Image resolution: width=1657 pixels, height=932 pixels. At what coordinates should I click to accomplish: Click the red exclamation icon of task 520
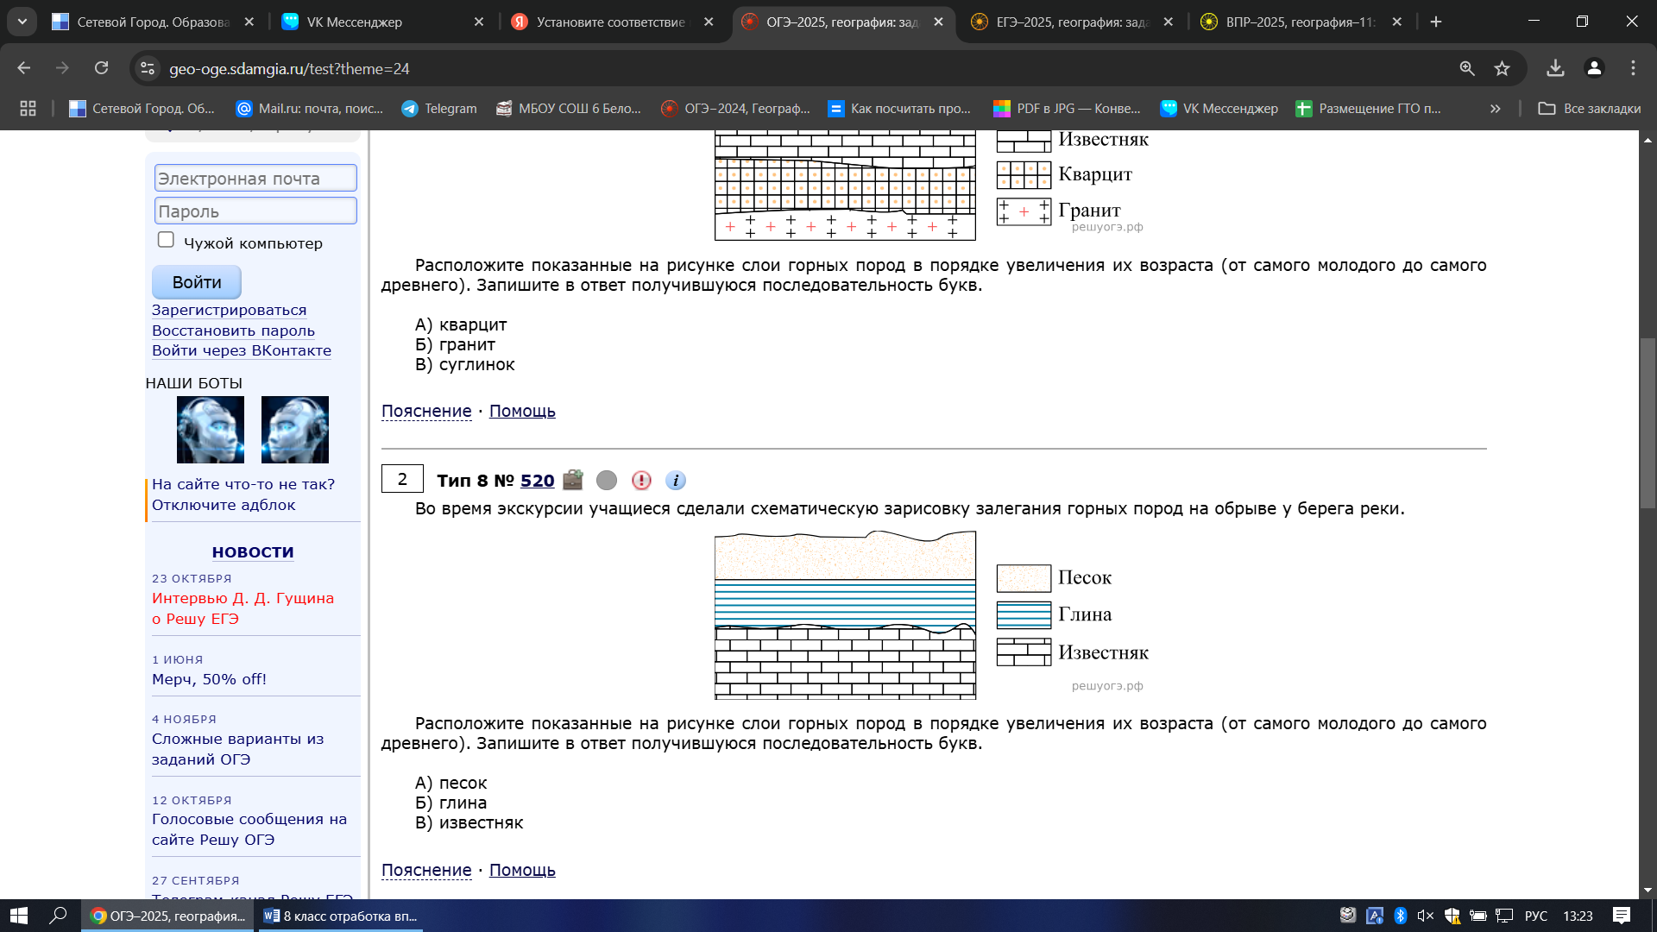point(641,480)
